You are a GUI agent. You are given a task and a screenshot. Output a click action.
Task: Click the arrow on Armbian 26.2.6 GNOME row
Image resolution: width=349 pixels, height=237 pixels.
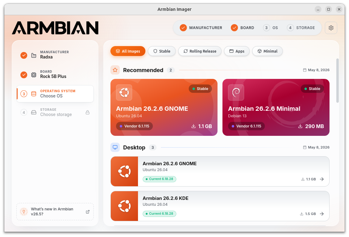tap(322, 179)
